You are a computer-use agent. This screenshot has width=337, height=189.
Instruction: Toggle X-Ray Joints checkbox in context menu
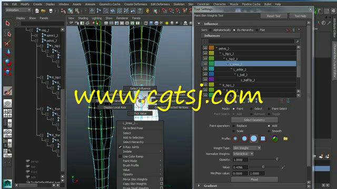pos(120,147)
